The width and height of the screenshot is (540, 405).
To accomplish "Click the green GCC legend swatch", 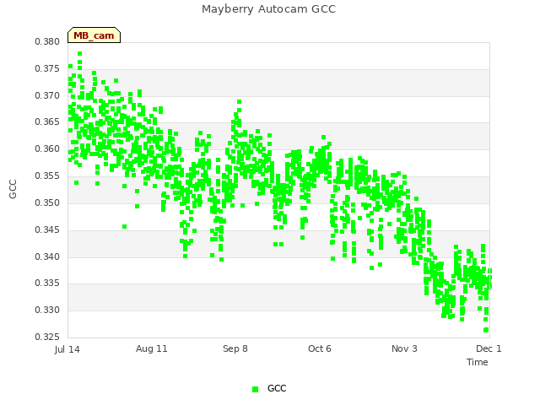I will pos(255,389).
